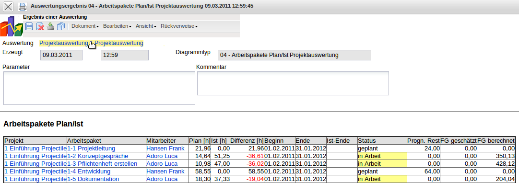This screenshot has width=519, height=183.
Task: Expand the Bearbeiten menu
Action: (117, 26)
